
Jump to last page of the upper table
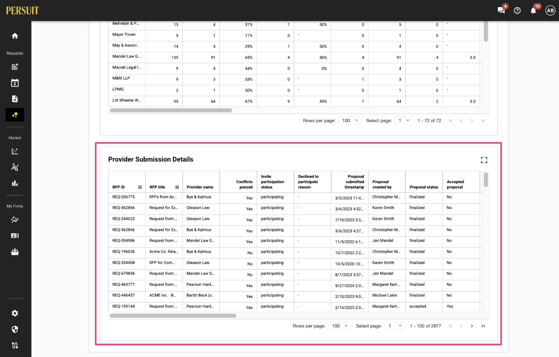pyautogui.click(x=483, y=120)
